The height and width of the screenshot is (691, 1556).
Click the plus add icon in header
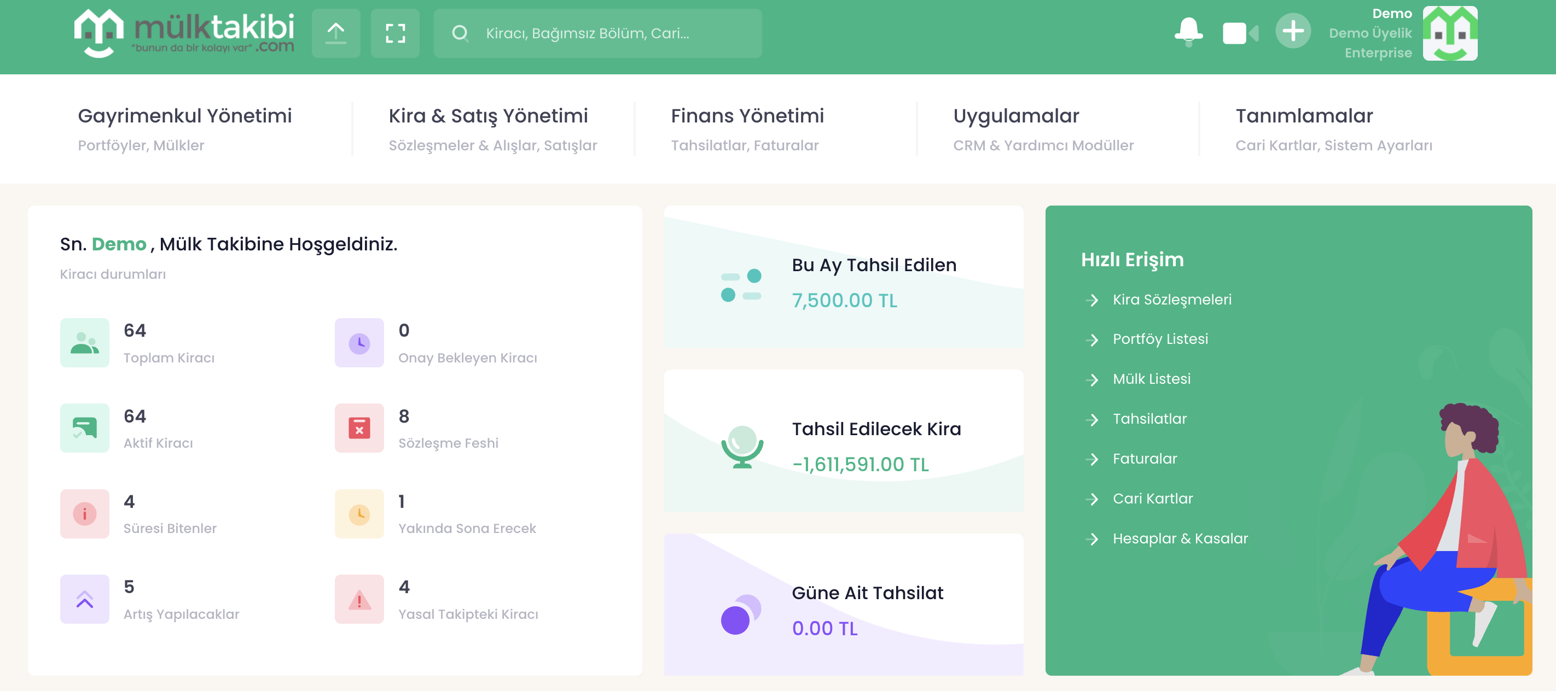click(x=1292, y=31)
